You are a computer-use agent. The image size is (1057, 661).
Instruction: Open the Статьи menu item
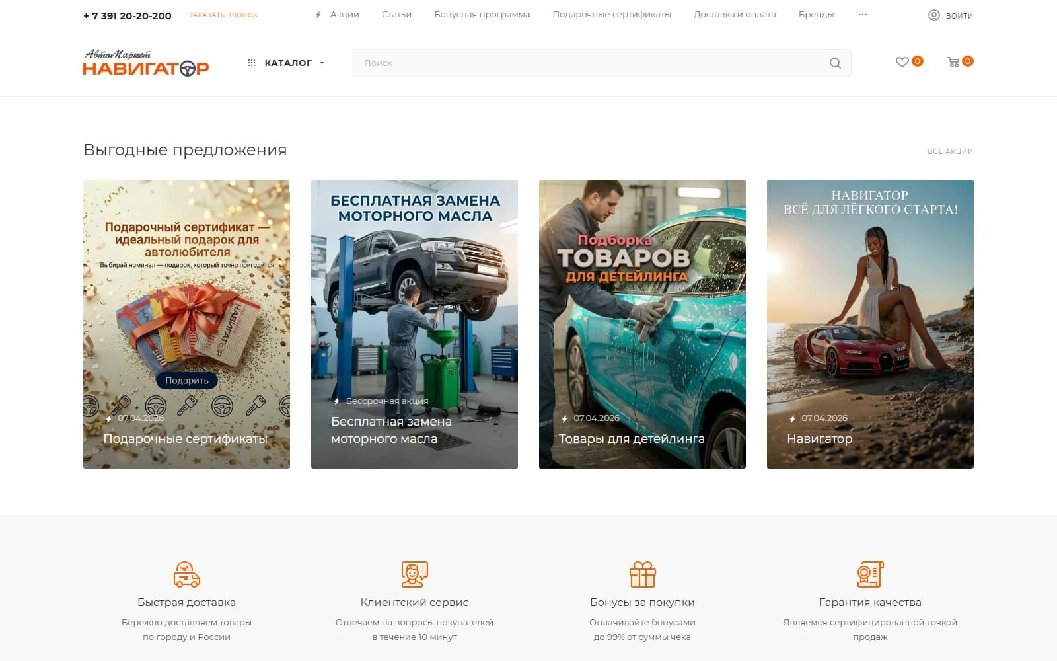pos(396,15)
